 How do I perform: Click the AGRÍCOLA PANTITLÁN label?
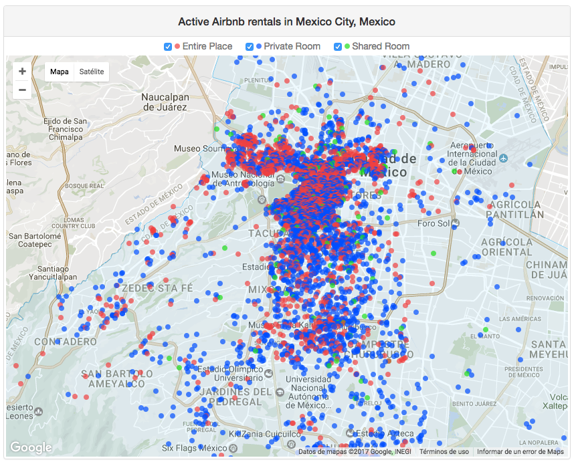tap(514, 210)
